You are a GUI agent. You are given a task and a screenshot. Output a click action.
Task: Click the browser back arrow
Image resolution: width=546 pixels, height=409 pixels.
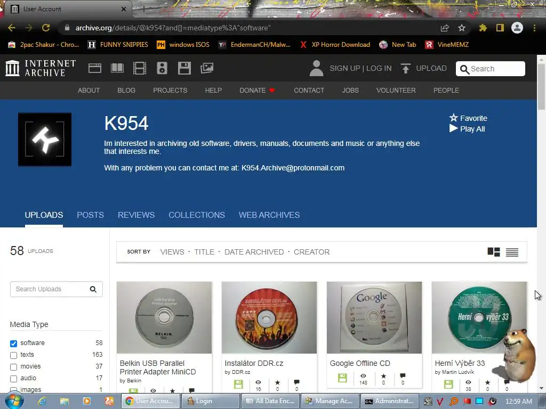(x=12, y=28)
